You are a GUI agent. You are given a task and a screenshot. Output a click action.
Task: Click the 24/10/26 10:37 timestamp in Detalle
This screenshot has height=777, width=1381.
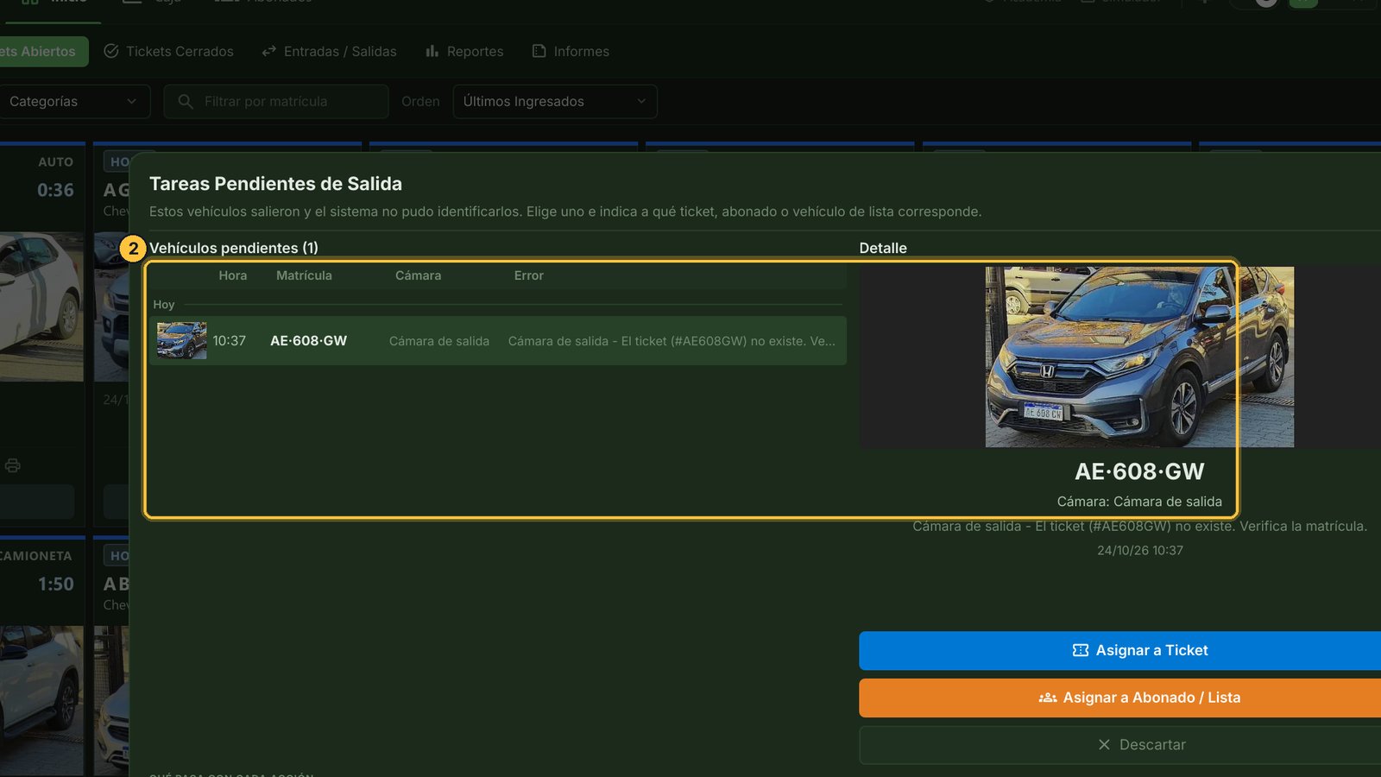pos(1140,550)
